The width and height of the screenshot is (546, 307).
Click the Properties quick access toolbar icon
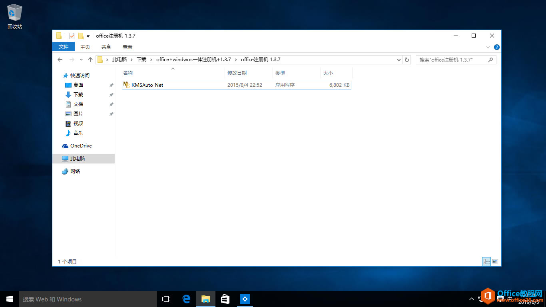point(72,36)
